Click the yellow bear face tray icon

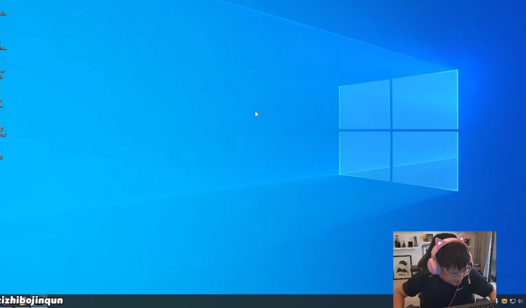(504, 301)
